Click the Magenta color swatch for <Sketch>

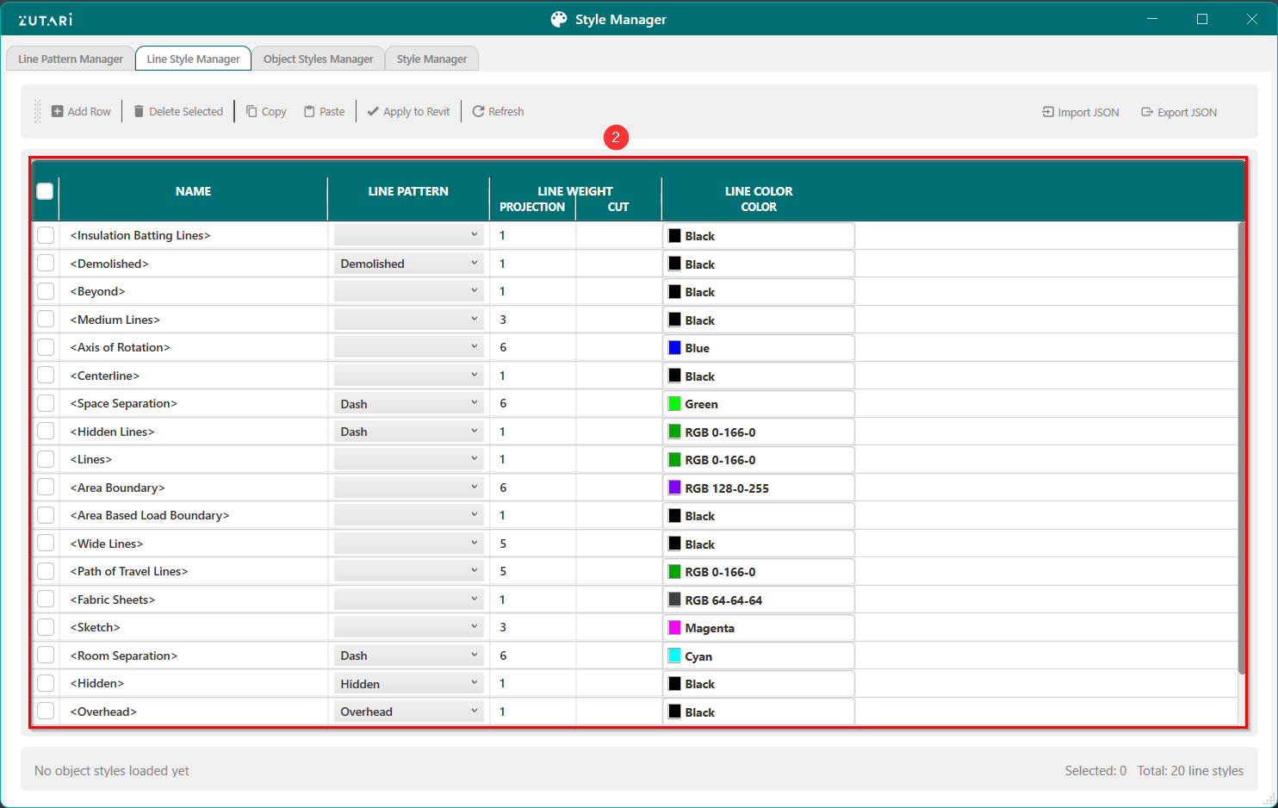coord(675,628)
